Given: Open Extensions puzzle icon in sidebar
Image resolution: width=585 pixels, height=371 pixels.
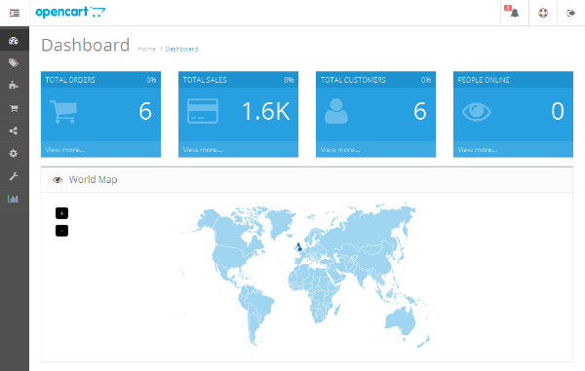Looking at the screenshot, I should pos(14,86).
